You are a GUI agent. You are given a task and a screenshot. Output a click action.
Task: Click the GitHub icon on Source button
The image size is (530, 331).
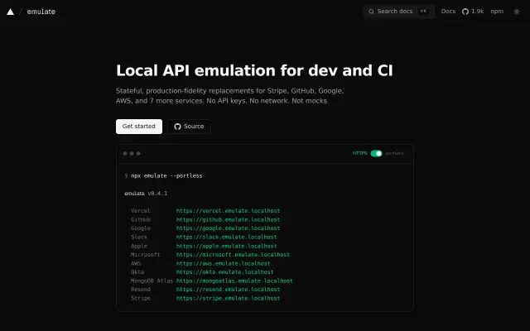point(177,127)
